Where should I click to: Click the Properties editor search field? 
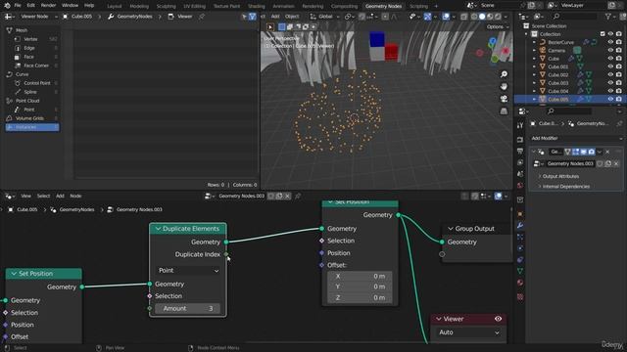coord(568,111)
